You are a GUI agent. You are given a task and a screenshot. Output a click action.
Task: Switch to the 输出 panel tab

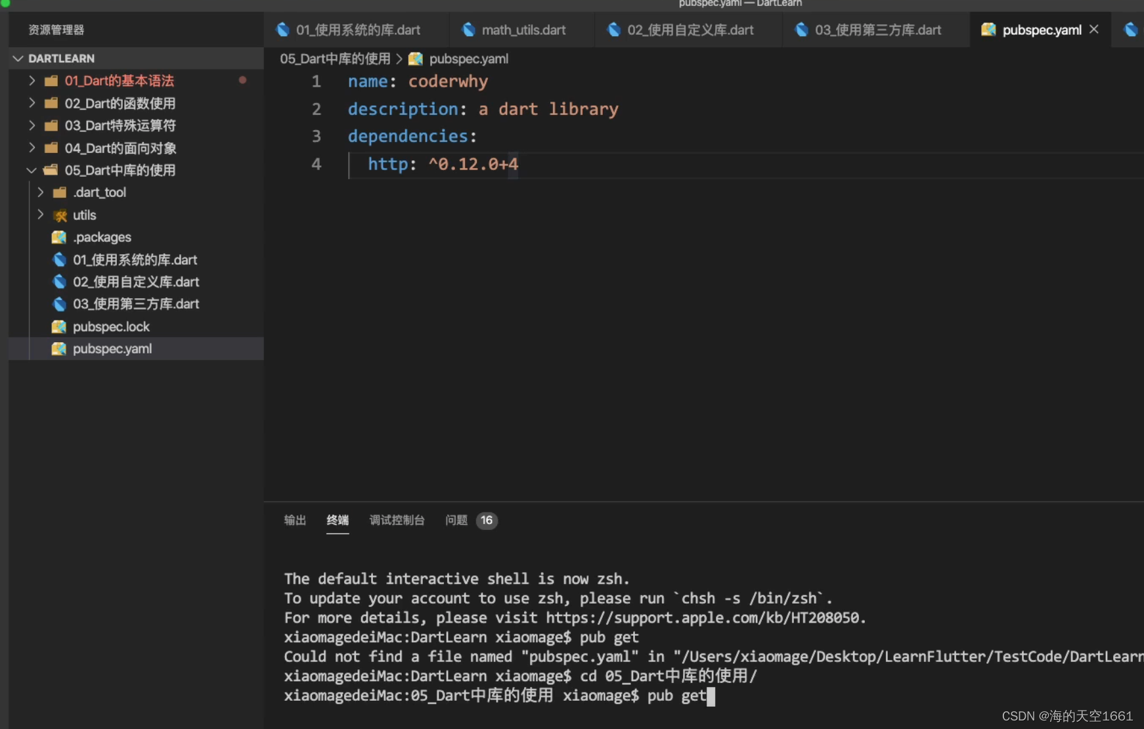pyautogui.click(x=294, y=520)
